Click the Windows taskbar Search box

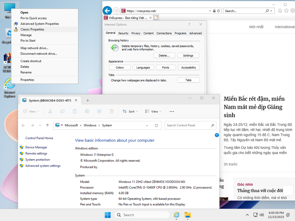point(142,215)
